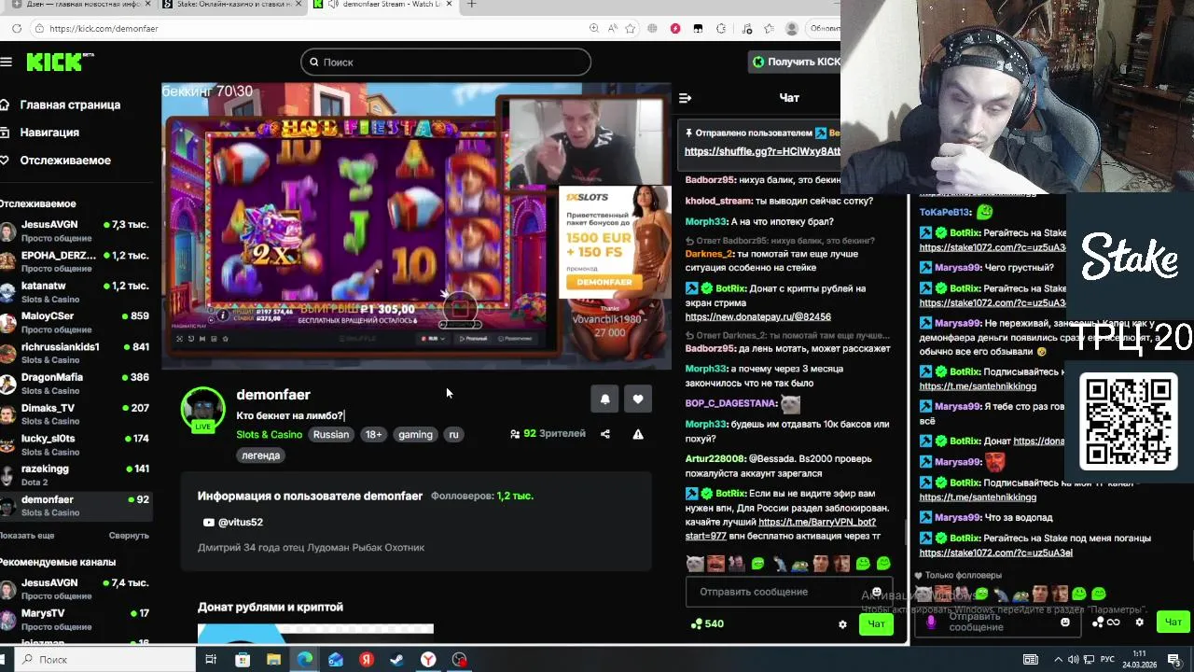The image size is (1194, 672).
Task: Open the lucky_slOts followed channel
Action: pos(76,445)
